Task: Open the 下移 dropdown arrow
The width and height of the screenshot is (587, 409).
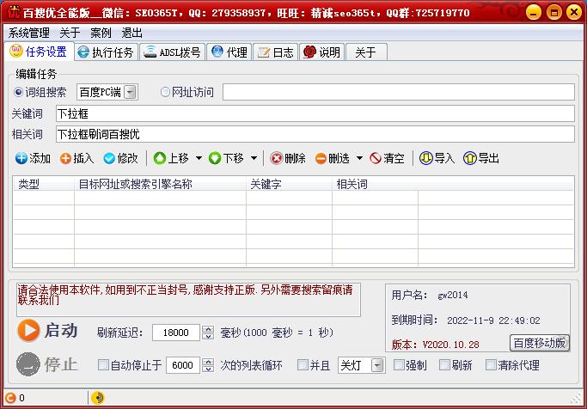Action: (x=254, y=158)
